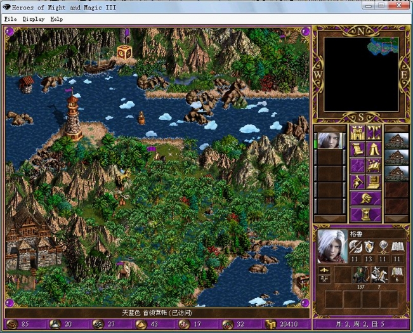Open the Kingdom Overview castle button
The image size is (413, 333).
(x=357, y=133)
